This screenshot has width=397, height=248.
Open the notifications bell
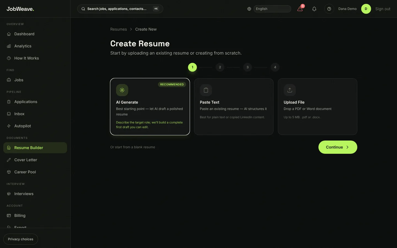[314, 9]
